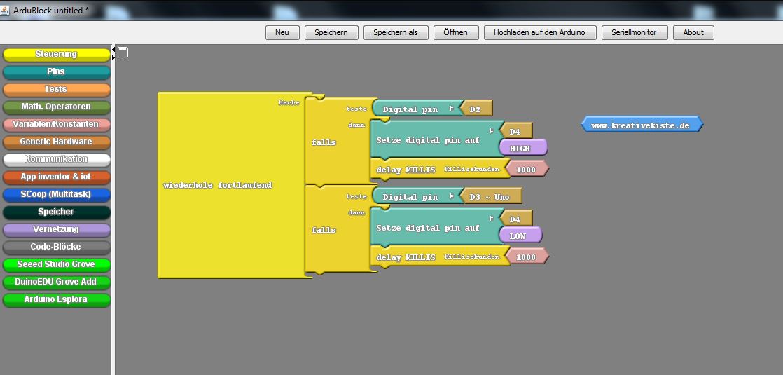Select the Variablen/Konstanten category
This screenshot has width=783, height=375.
pos(56,124)
